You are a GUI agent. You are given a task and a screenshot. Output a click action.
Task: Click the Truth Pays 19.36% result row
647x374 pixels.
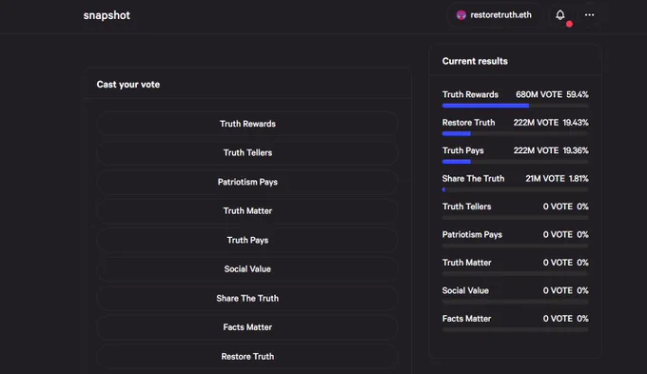pos(516,155)
